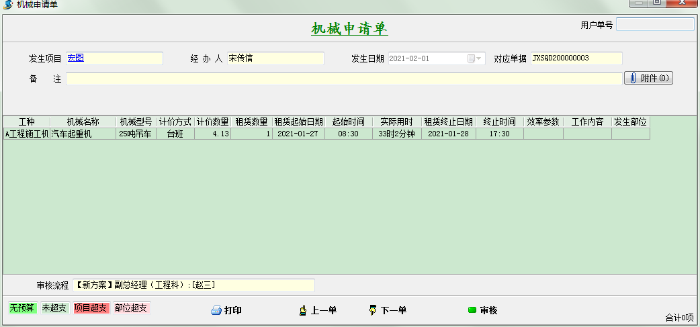
Task: Click the 备注 remarks input field
Action: point(344,79)
